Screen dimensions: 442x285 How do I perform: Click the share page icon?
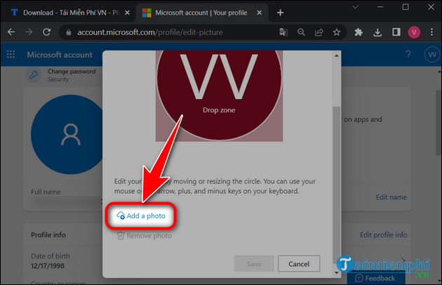[319, 32]
